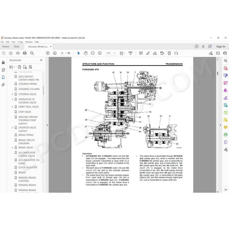Open the STOP VALVE bookmark
The width and height of the screenshot is (229, 229).
click(x=25, y=112)
